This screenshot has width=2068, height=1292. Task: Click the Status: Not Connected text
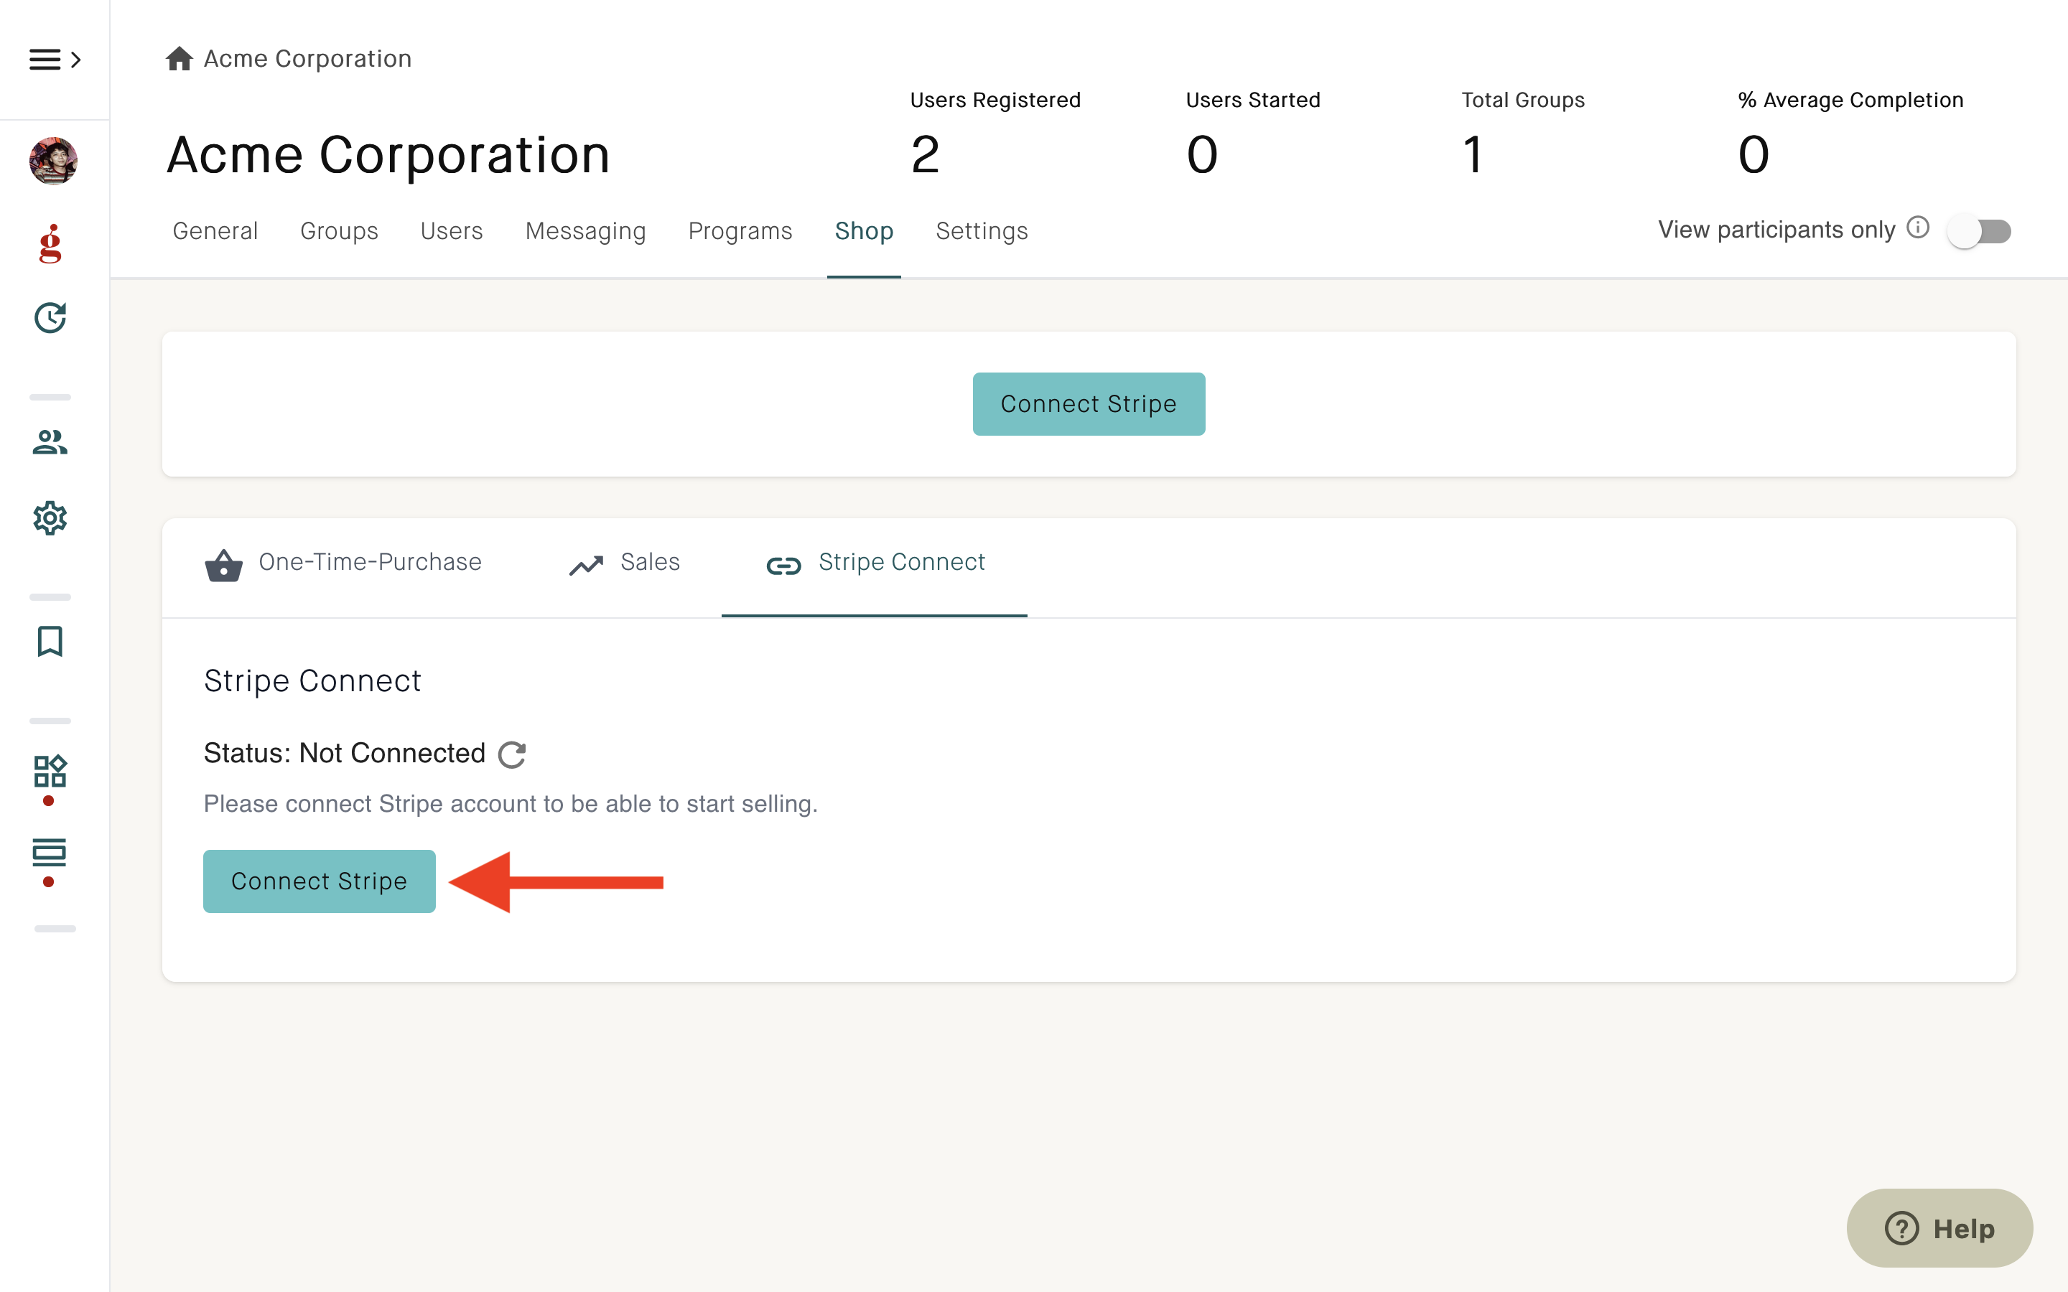pos(345,753)
